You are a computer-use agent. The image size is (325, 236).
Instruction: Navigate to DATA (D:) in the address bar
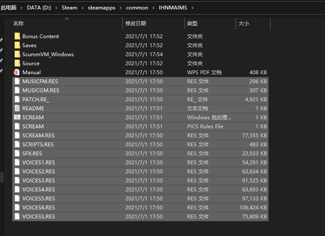(x=39, y=8)
